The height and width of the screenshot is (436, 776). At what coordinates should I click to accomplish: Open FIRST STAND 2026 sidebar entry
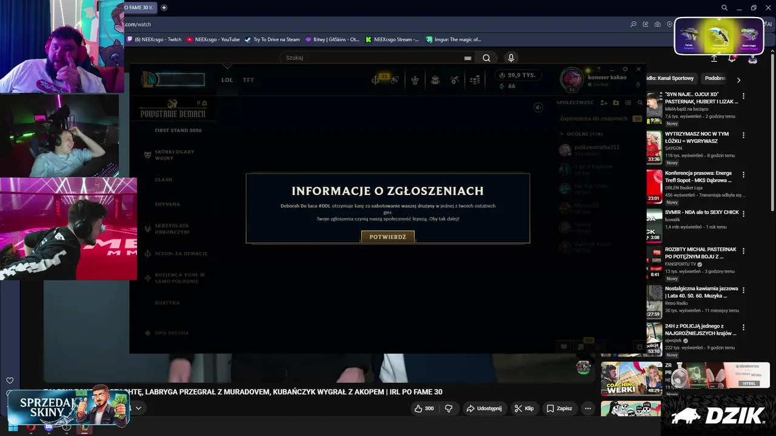pyautogui.click(x=178, y=130)
